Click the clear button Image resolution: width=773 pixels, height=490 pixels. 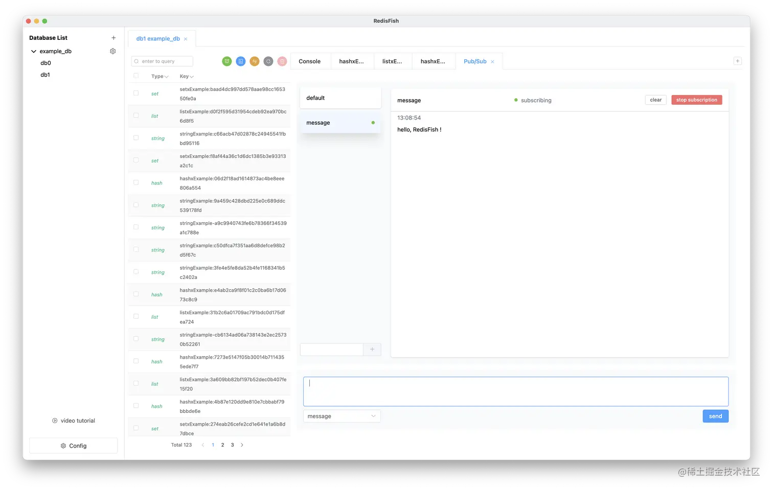click(656, 100)
